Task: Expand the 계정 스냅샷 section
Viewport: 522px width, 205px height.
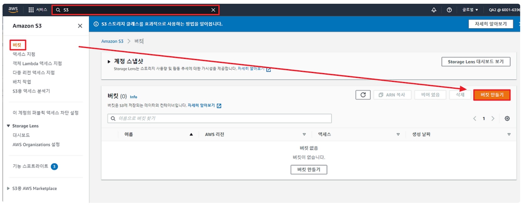Action: pyautogui.click(x=109, y=62)
